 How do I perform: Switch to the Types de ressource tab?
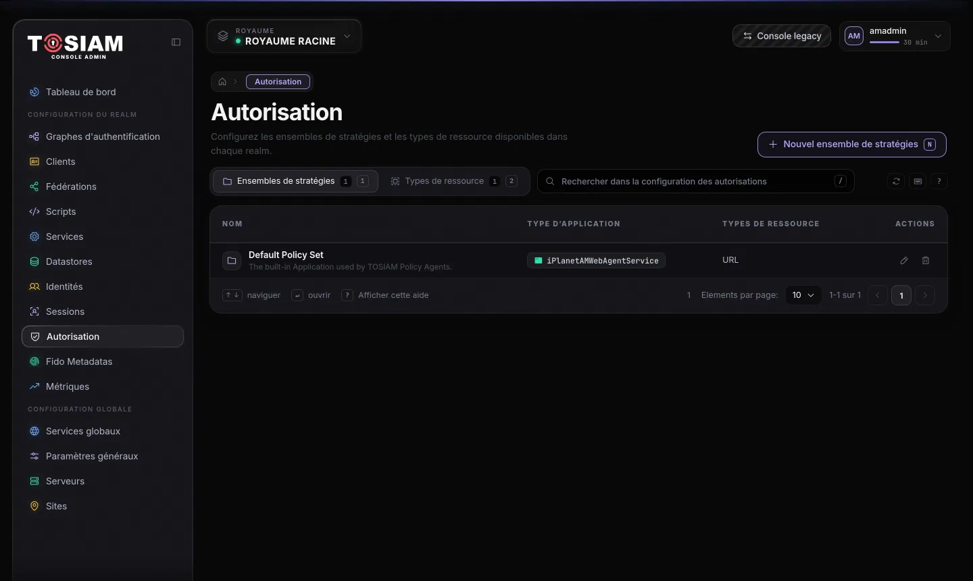(x=454, y=181)
